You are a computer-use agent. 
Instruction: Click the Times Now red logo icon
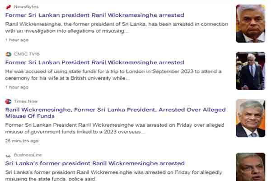click(8, 101)
